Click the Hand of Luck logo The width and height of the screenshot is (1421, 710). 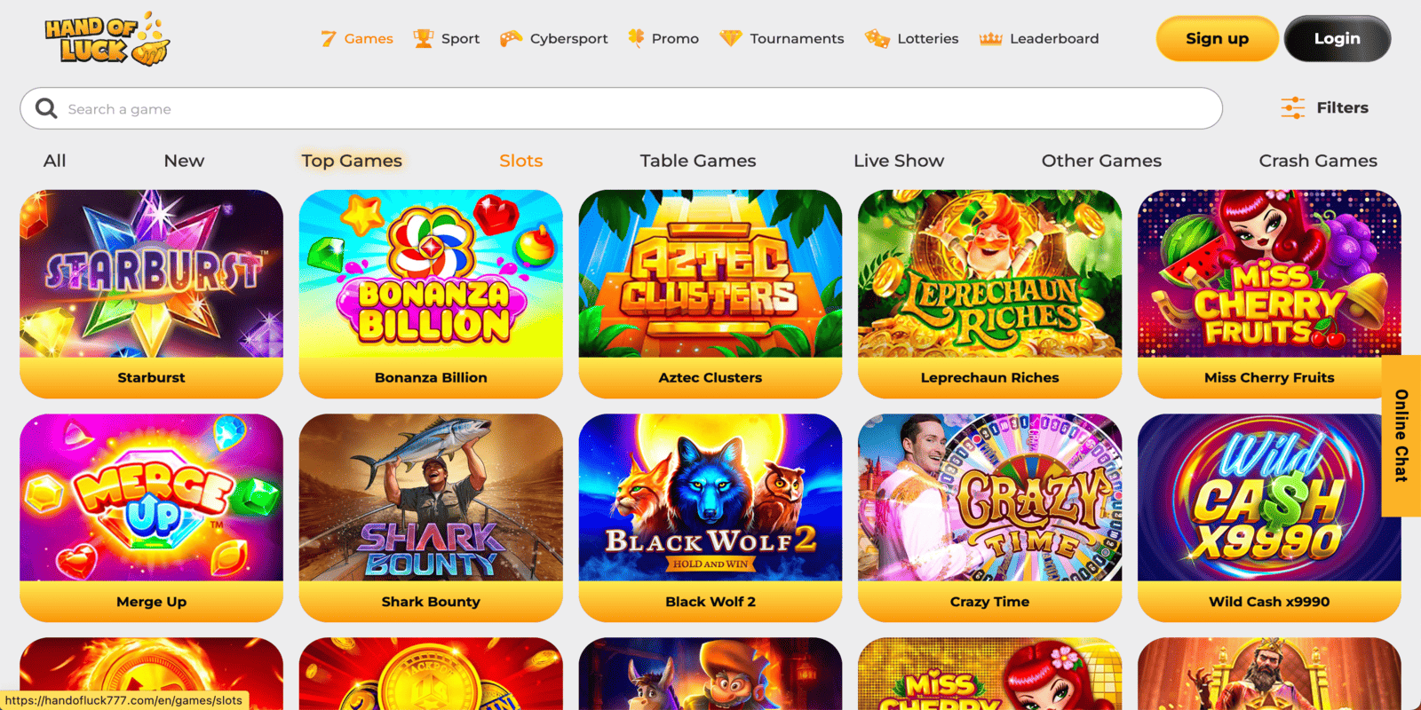tap(107, 39)
